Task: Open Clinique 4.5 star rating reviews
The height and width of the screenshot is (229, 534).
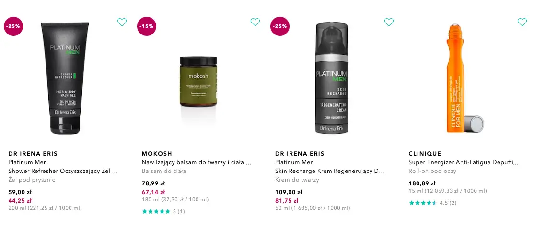Action: 432,203
